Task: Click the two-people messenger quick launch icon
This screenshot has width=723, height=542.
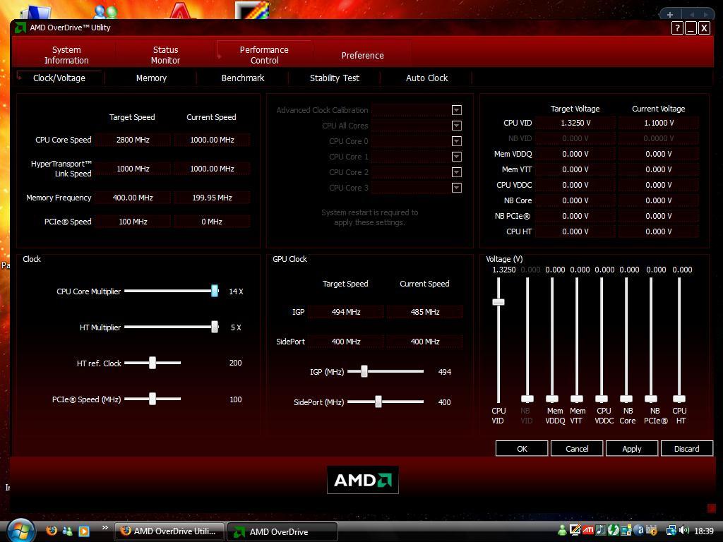Action: click(67, 531)
